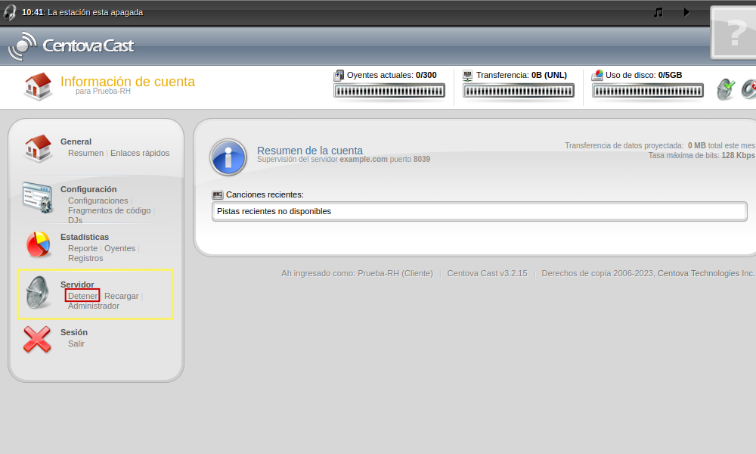
Task: Click the Oyentes actuales usage meter bar
Action: pyautogui.click(x=389, y=91)
